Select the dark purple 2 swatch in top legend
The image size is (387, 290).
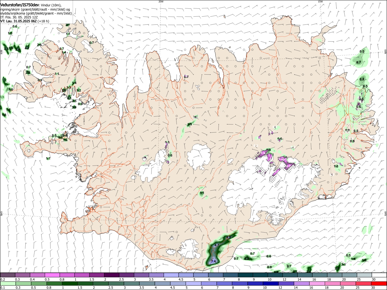[x=112, y=275]
